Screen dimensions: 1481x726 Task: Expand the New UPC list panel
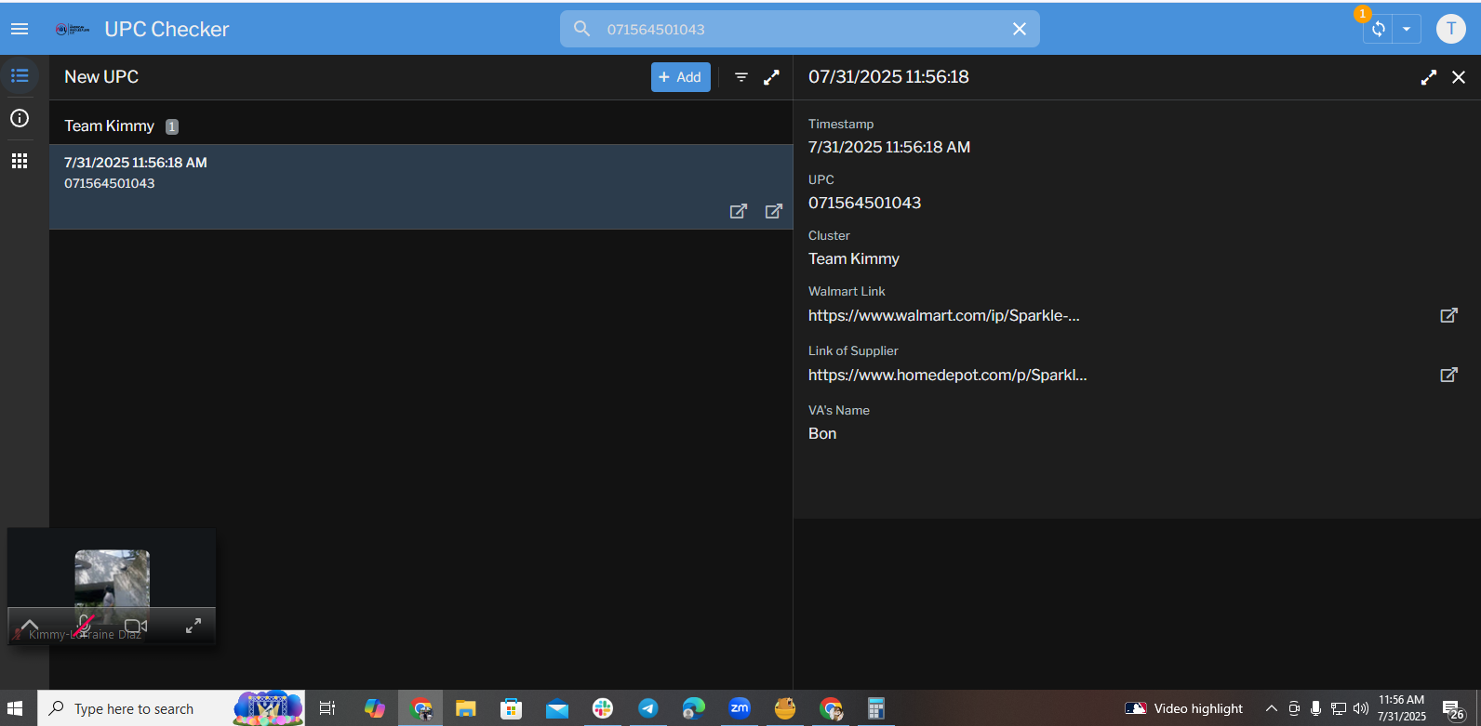coord(771,77)
